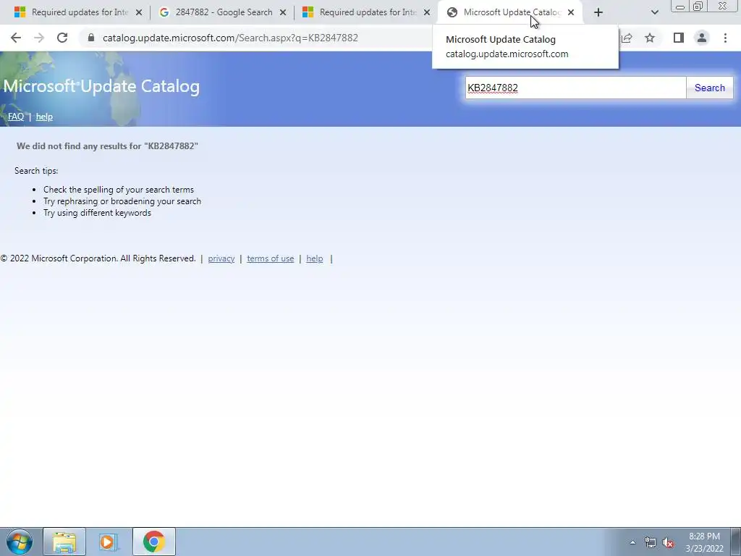Open the side panel icon
The image size is (741, 556).
click(679, 38)
